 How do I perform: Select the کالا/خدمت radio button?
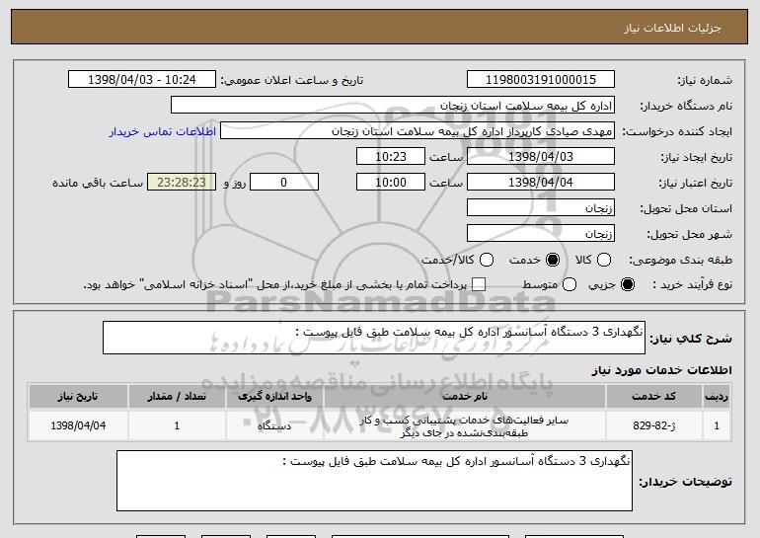[x=487, y=261]
